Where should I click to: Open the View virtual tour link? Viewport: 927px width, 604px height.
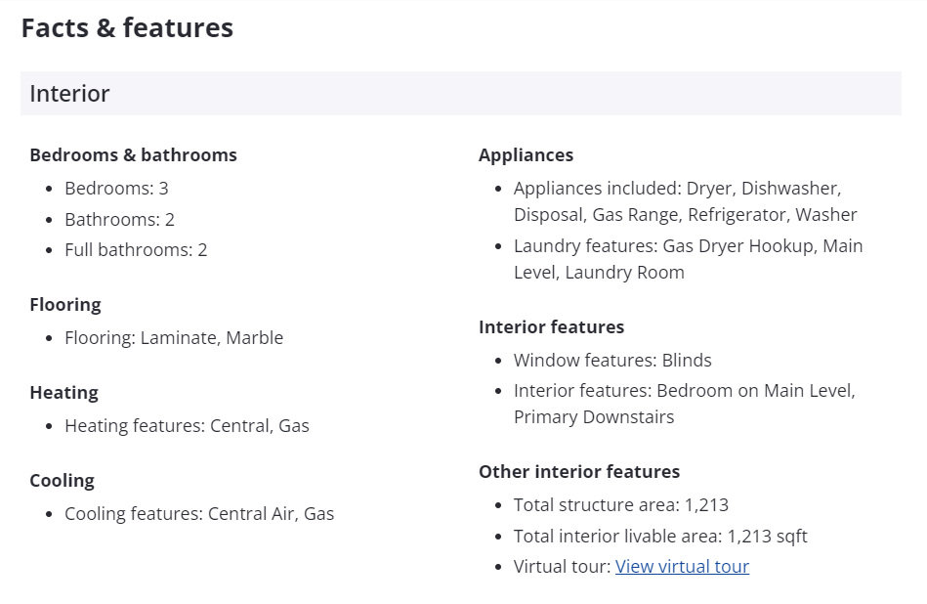tap(682, 566)
